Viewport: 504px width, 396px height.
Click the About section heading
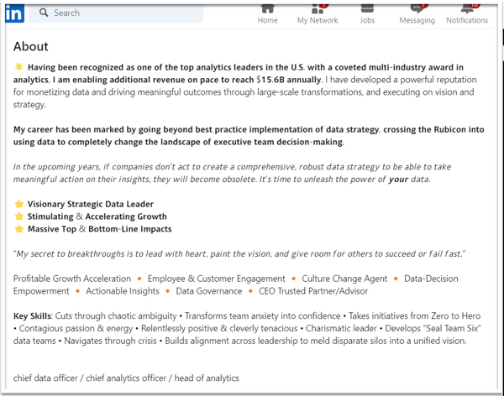tap(30, 47)
